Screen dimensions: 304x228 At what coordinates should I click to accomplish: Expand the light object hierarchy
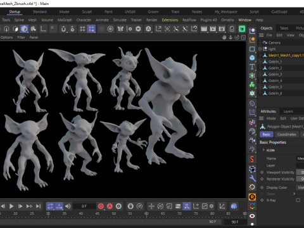coord(260,49)
